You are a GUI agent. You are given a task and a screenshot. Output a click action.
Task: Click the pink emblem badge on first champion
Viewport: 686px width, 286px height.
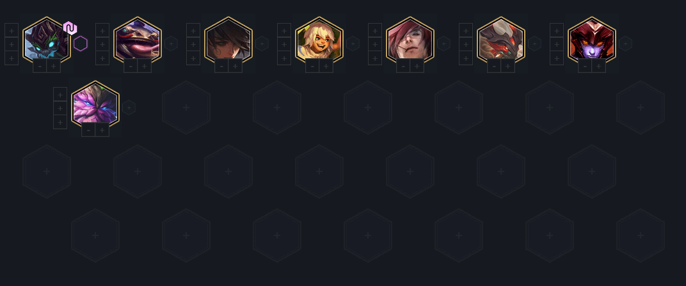(70, 28)
